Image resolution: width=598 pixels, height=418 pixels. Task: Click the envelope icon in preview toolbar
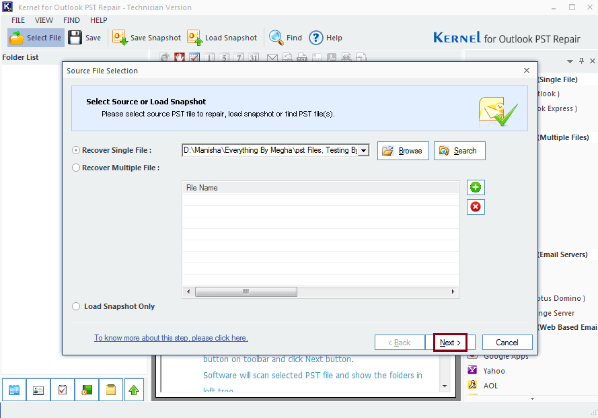(272, 57)
